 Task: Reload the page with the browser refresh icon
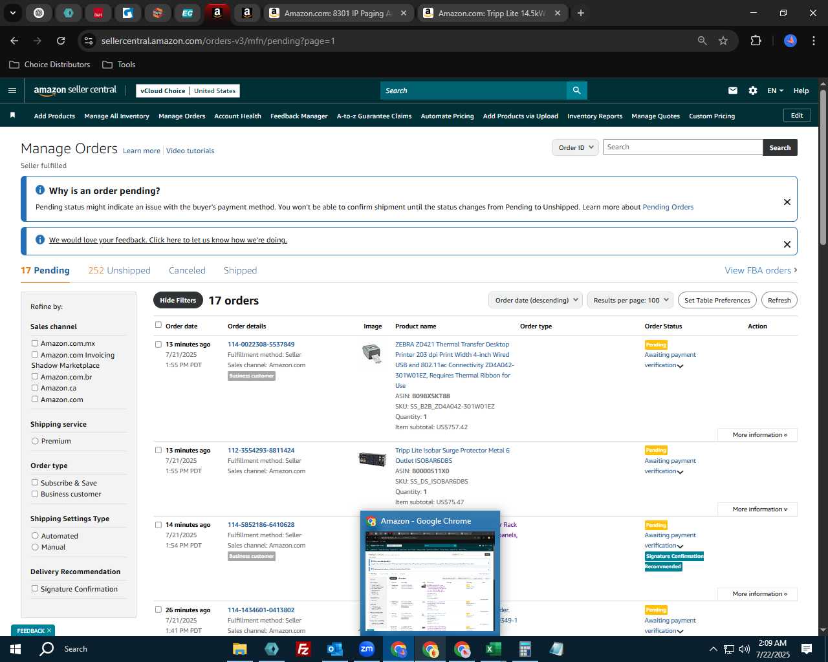coord(61,41)
